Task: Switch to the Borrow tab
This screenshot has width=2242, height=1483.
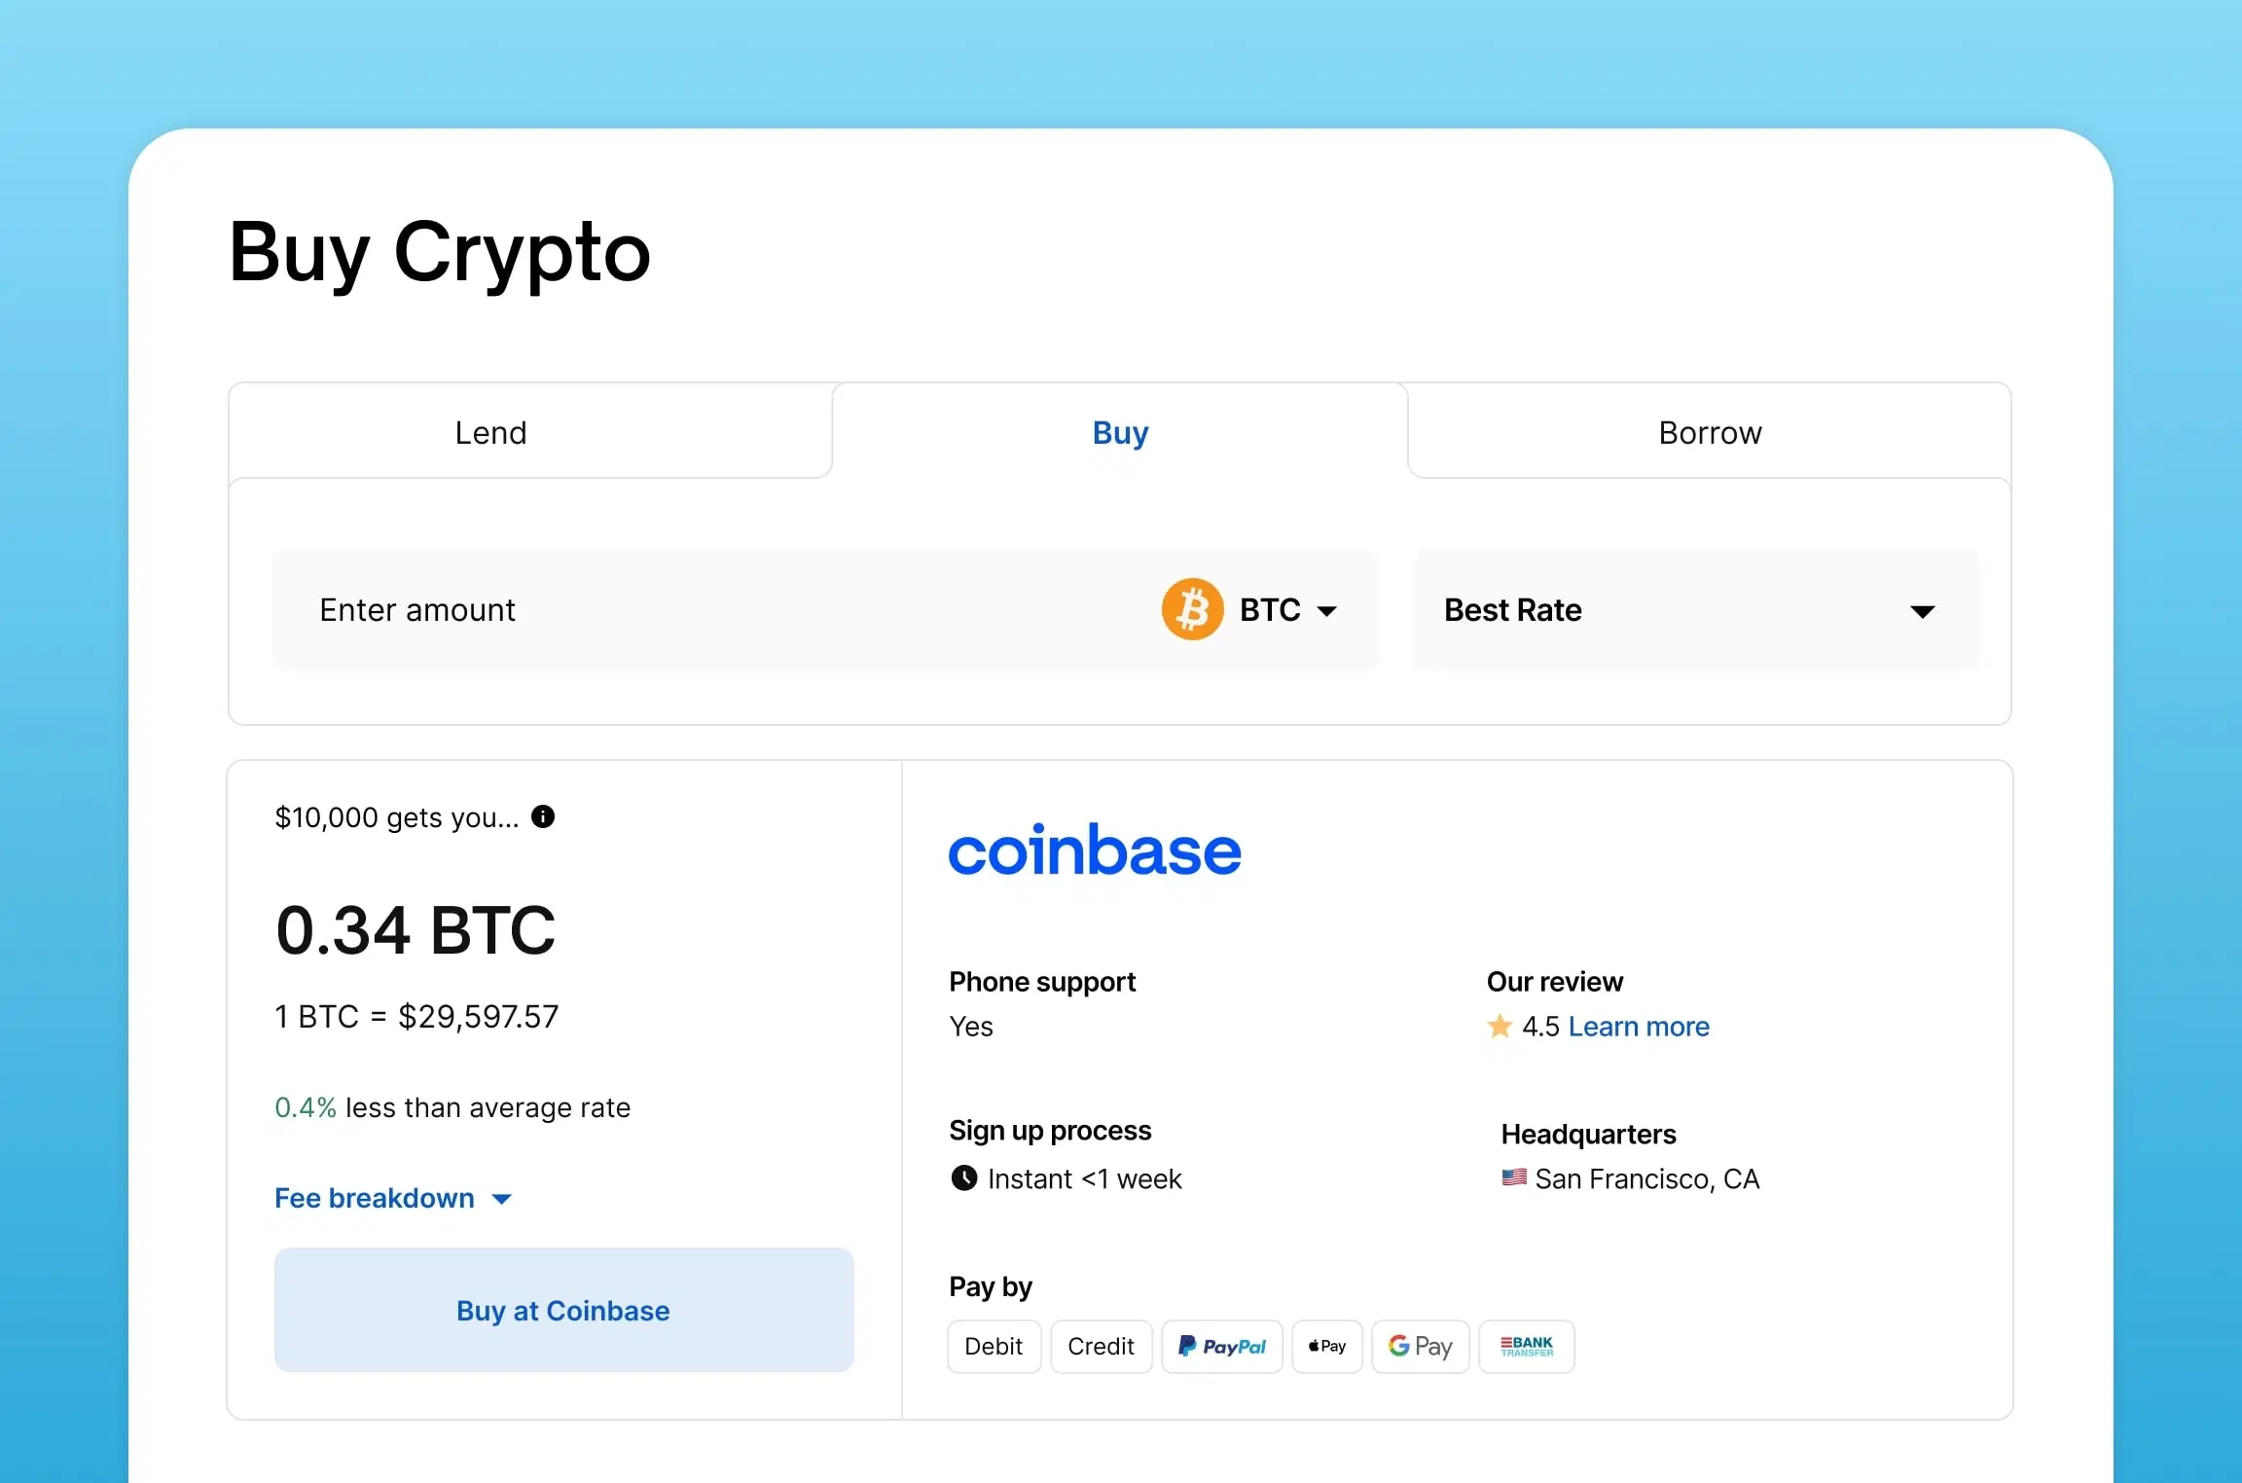Action: [x=1710, y=431]
